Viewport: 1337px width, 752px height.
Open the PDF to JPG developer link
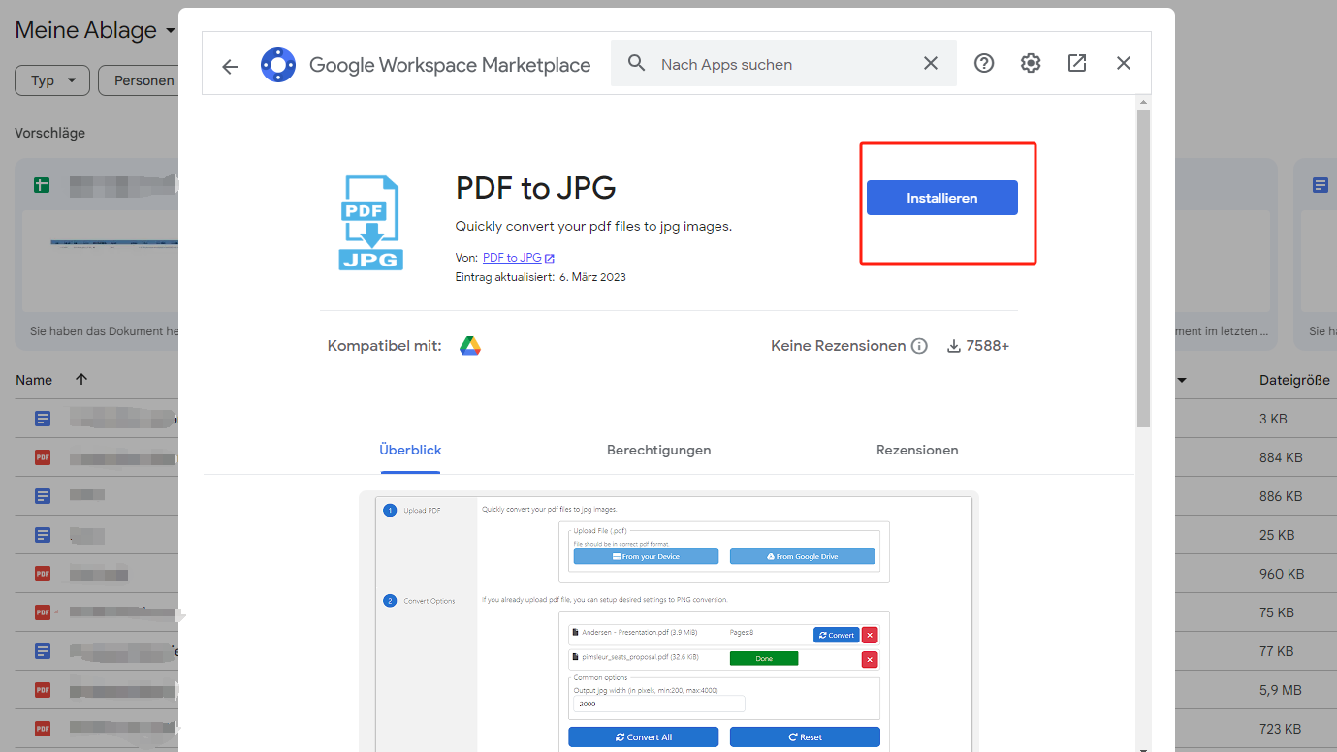[x=512, y=258]
